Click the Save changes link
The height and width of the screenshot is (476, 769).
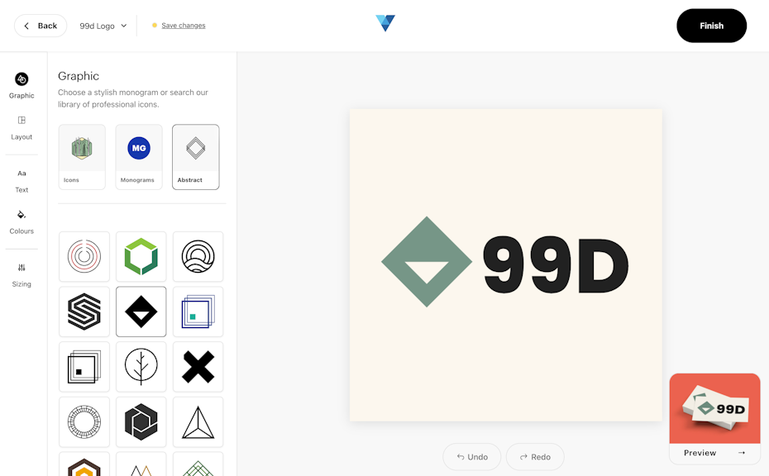184,26
